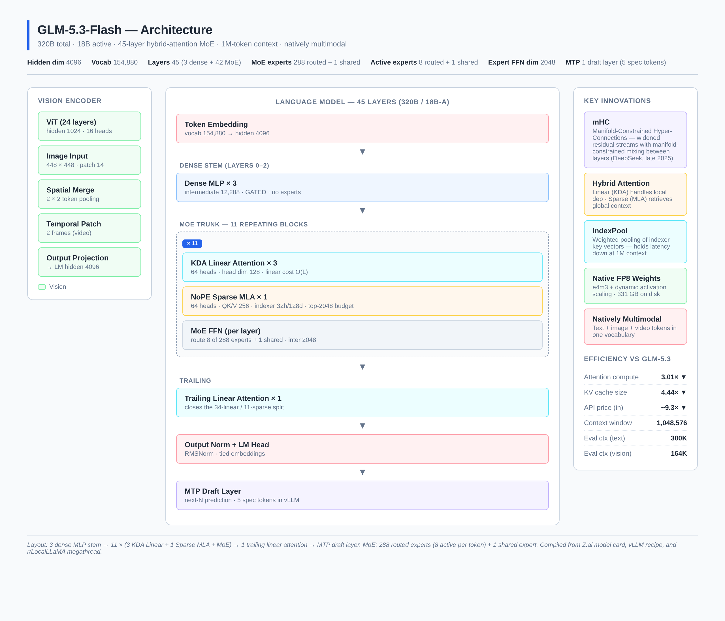The width and height of the screenshot is (725, 621).
Task: Click the Dense MLP × 3 block
Action: (x=362, y=187)
